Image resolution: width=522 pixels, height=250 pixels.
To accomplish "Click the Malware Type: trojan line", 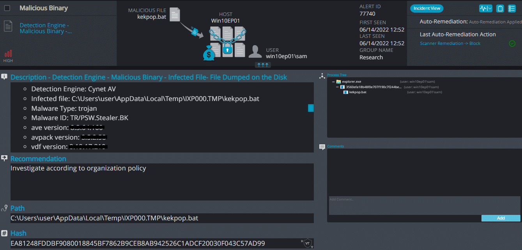I will (64, 108).
